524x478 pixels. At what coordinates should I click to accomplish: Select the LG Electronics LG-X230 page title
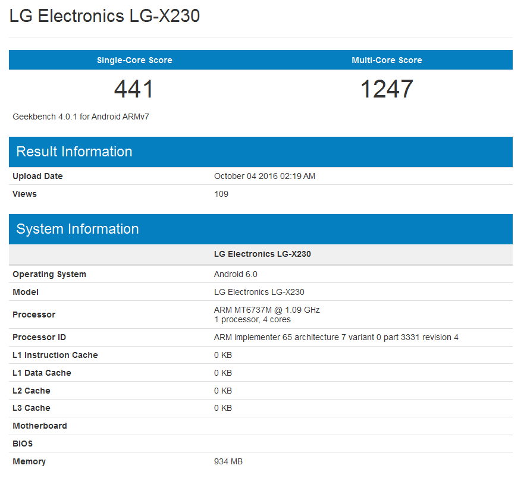click(x=104, y=15)
